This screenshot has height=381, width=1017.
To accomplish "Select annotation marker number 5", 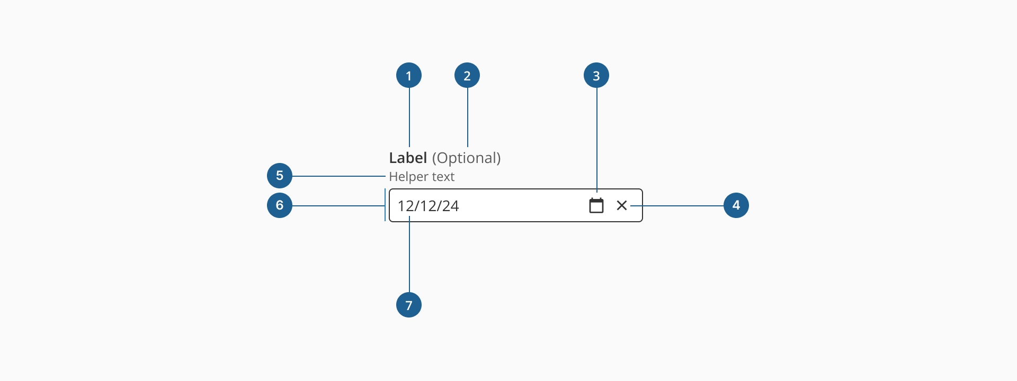I will [x=280, y=176].
